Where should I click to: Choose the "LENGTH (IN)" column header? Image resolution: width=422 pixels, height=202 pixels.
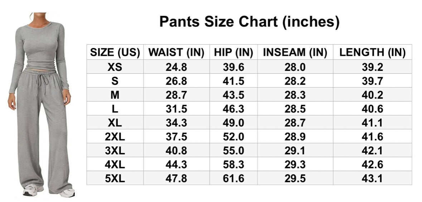coord(372,53)
